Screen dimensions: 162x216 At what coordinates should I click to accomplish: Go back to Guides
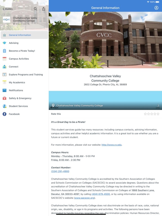tap(8, 9)
